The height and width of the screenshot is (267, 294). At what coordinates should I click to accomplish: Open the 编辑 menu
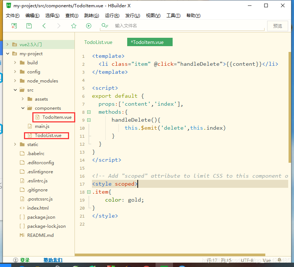pos(33,16)
